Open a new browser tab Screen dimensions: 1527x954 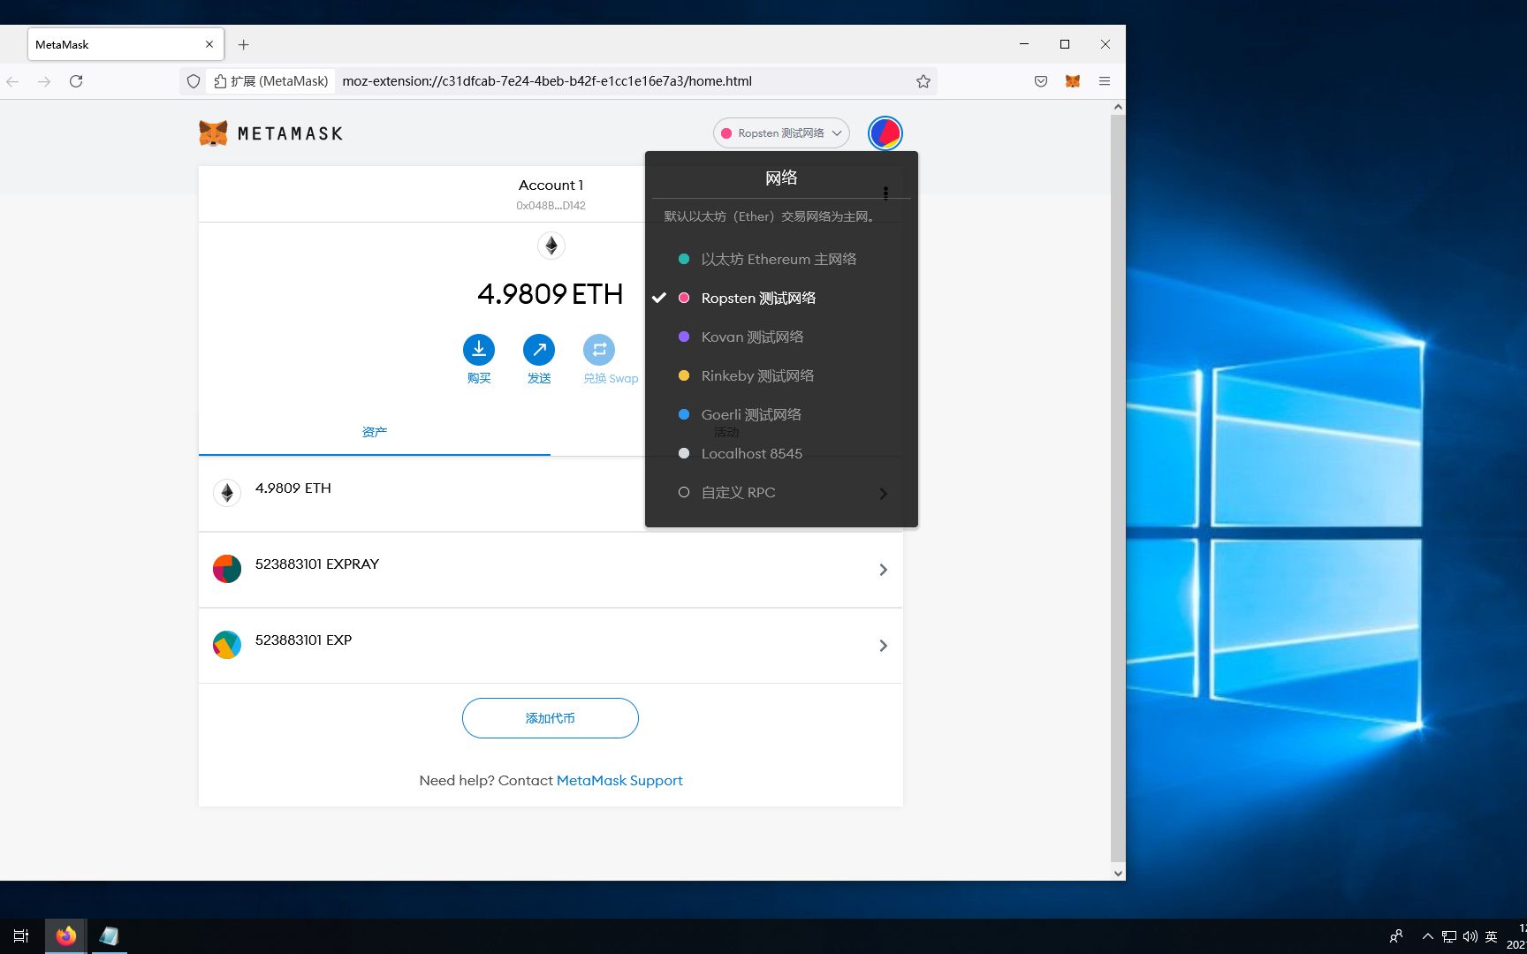tap(244, 44)
